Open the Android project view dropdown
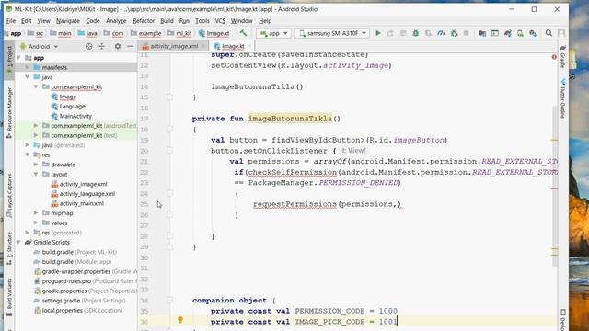The image size is (589, 331). (x=39, y=47)
